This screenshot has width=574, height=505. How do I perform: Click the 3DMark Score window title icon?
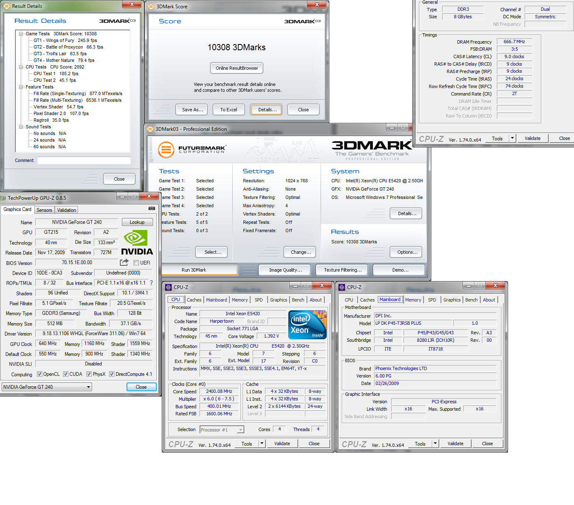[x=151, y=6]
